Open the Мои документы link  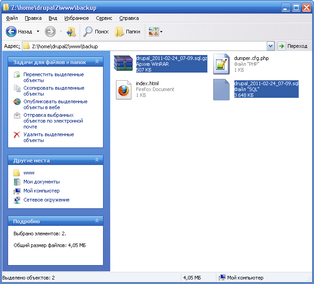click(x=41, y=182)
